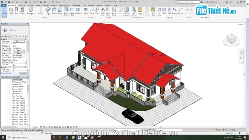The width and height of the screenshot is (249, 140).
Task: Select Elevation: North in Project Browser
Action: pyautogui.click(x=17, y=87)
